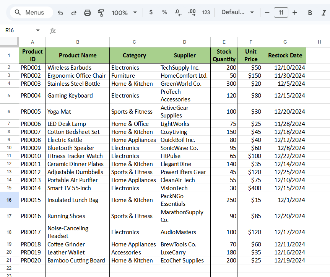Redo the last action
This screenshot has width=330, height=277.
pyautogui.click(x=74, y=13)
